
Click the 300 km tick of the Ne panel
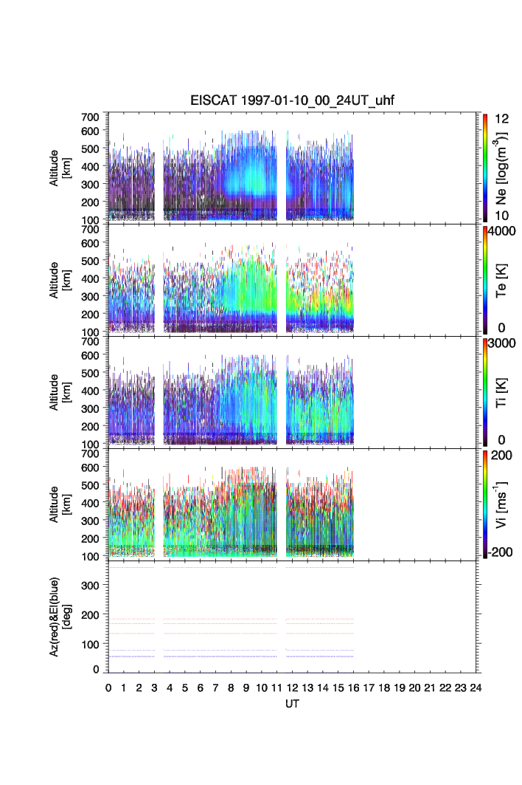tap(90, 184)
